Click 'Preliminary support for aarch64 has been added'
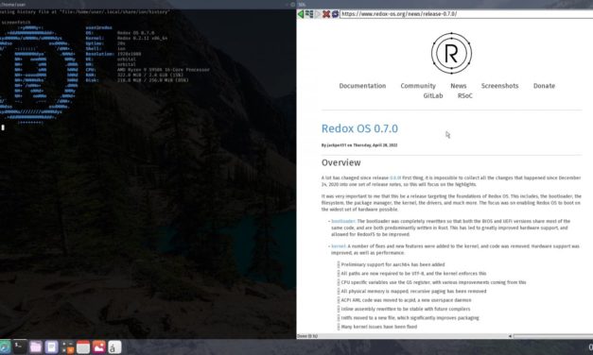Image resolution: width=593 pixels, height=355 pixels. [x=392, y=264]
